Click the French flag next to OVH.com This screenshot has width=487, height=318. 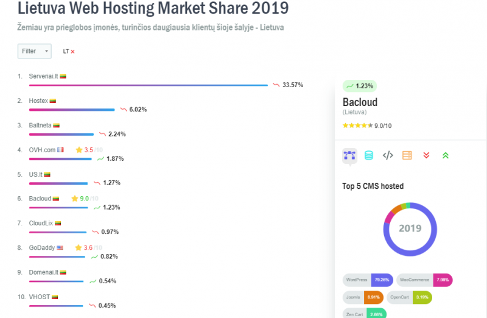(60, 150)
